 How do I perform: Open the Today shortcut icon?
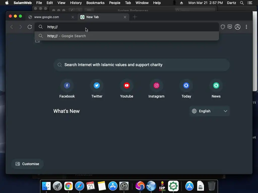[186, 85]
